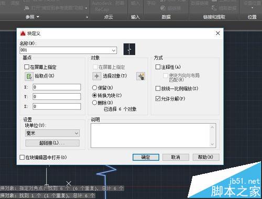Click the AutoCAD logo in dialog title bar
The height and width of the screenshot is (199, 262).
point(23,34)
